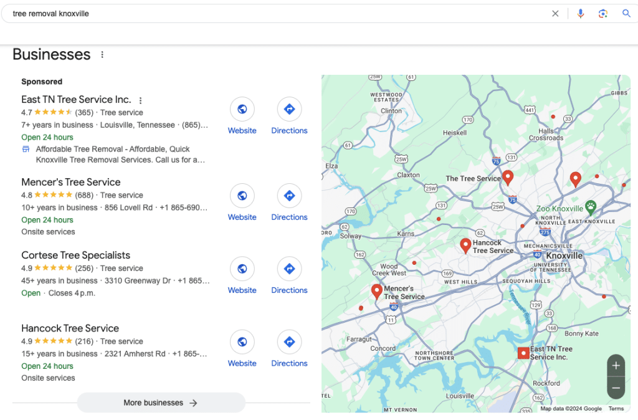This screenshot has width=638, height=420.
Task: Zoom in on the map
Action: point(616,366)
